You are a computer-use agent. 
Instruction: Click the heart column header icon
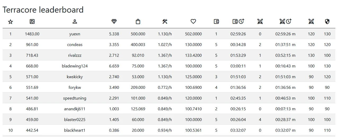click(193, 22)
